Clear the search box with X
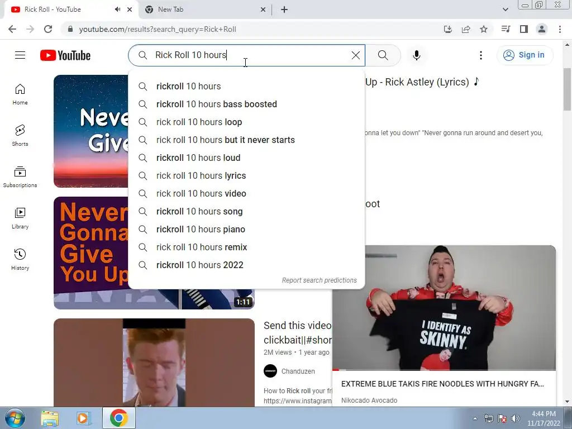This screenshot has height=429, width=572. [356, 55]
